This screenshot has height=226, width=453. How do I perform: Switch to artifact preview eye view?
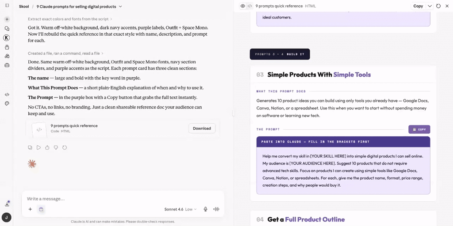(243, 6)
